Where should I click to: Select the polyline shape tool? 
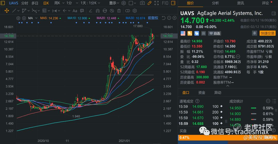tap(24, 11)
